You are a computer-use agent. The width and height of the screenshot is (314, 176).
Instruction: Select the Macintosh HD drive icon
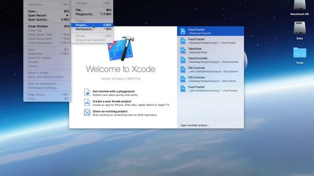click(x=300, y=5)
